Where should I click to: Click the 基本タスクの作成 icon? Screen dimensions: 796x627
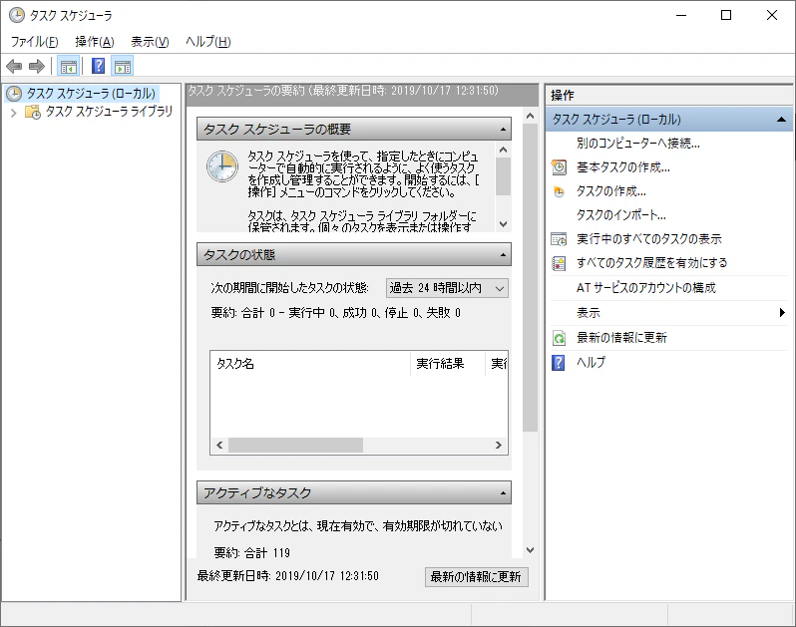click(559, 167)
